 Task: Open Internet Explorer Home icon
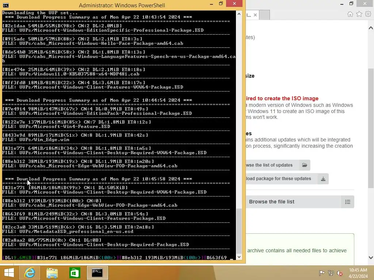click(350, 14)
